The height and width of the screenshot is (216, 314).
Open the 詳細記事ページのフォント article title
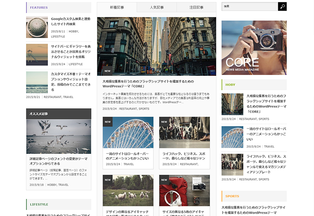click(x=58, y=161)
